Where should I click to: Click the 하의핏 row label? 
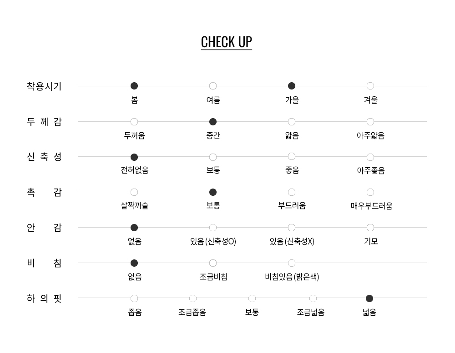(44, 298)
